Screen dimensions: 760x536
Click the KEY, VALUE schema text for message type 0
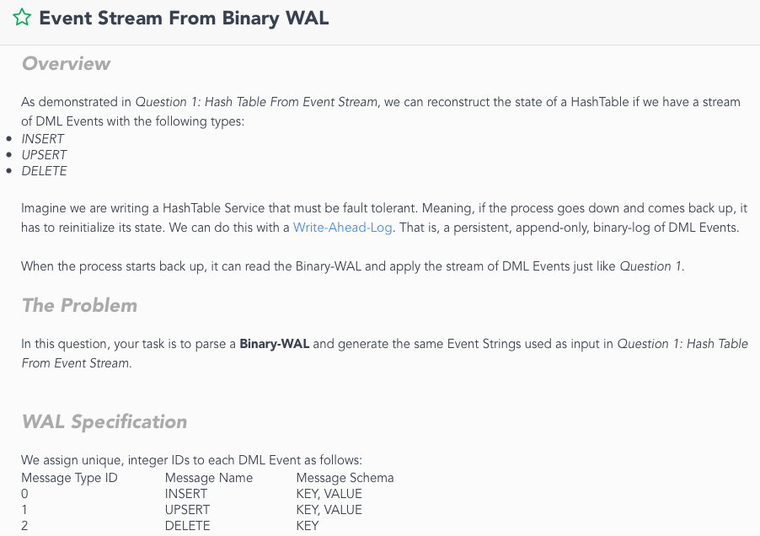click(x=329, y=493)
